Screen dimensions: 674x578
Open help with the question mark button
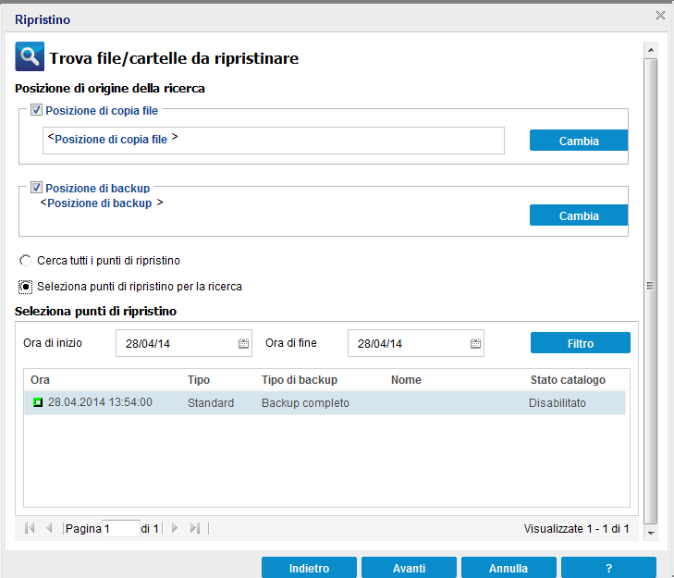(608, 568)
